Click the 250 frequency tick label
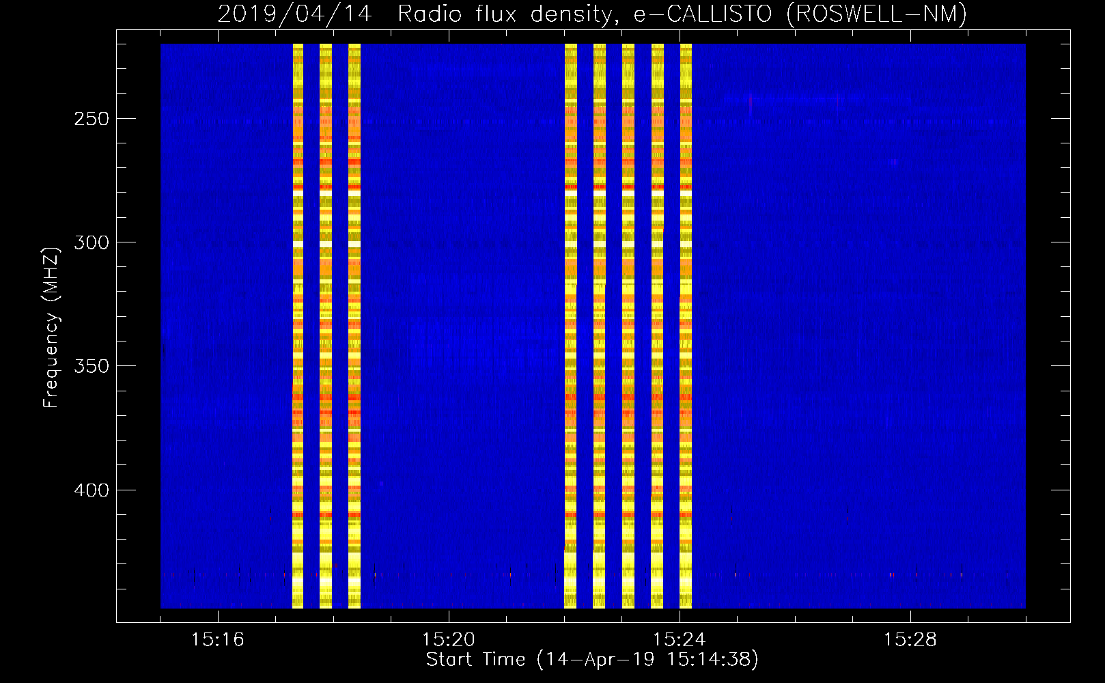The image size is (1105, 683). pos(92,119)
